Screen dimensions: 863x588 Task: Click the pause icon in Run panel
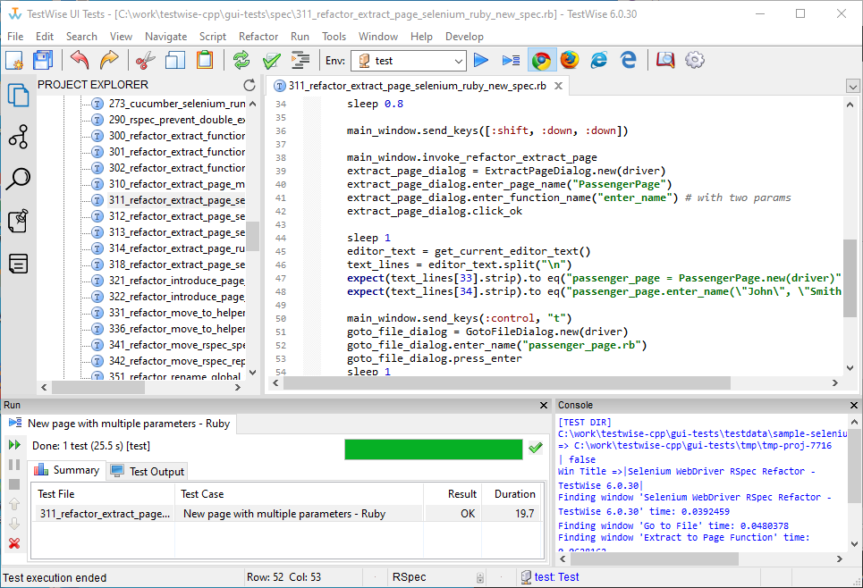[14, 465]
